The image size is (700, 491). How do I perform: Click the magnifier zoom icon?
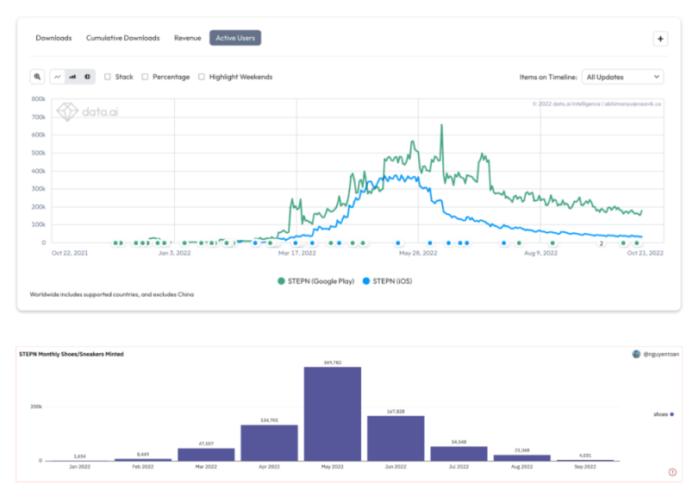(x=38, y=77)
